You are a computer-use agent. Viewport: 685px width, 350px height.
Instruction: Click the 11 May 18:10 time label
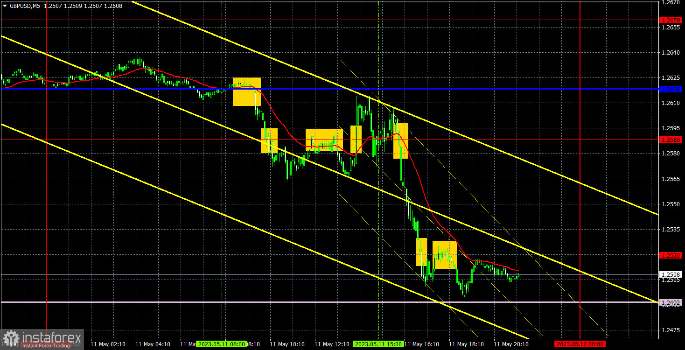466,344
